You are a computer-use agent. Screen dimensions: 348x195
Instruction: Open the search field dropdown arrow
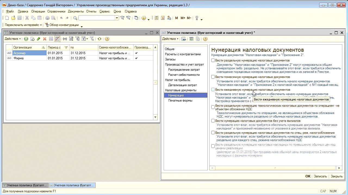point(117,18)
